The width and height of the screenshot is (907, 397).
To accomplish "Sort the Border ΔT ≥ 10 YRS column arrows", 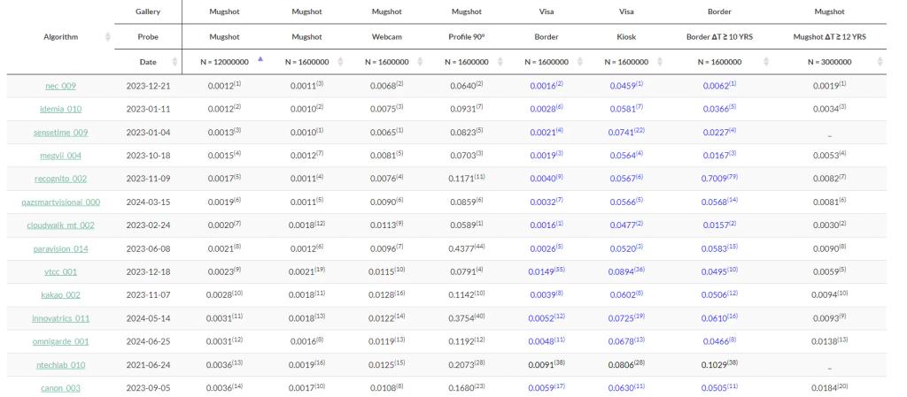I will 766,62.
